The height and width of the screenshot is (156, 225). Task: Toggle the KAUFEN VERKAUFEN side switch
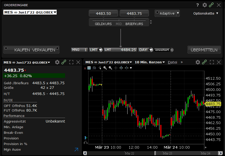click(31, 50)
